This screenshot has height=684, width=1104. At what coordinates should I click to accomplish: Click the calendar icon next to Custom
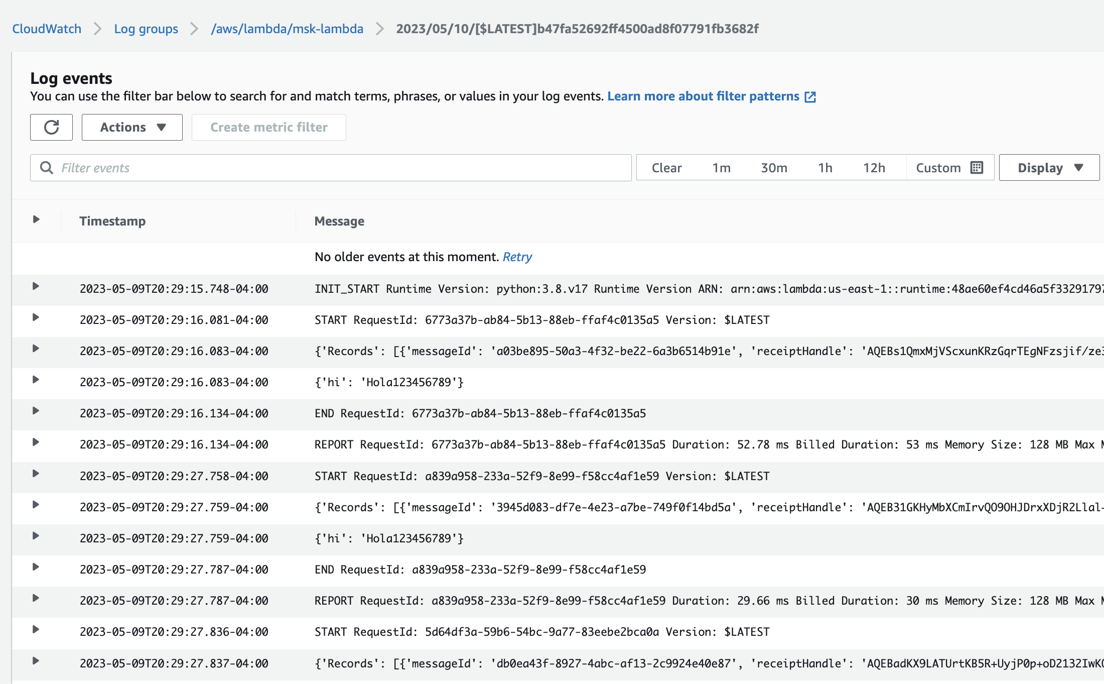coord(977,168)
